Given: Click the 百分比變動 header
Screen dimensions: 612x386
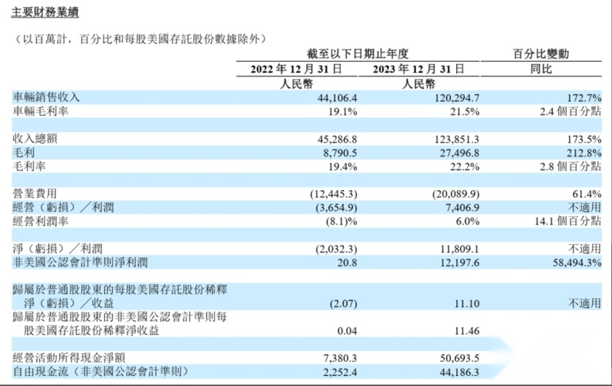Looking at the screenshot, I should click(x=541, y=54).
